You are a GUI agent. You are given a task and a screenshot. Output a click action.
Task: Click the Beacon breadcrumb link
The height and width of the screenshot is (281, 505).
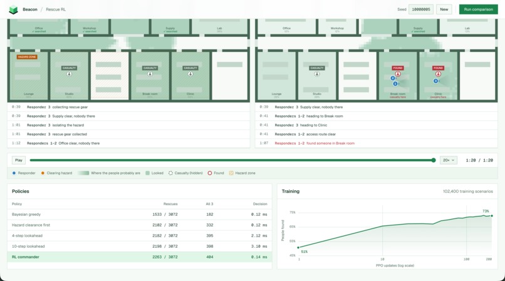pos(30,9)
